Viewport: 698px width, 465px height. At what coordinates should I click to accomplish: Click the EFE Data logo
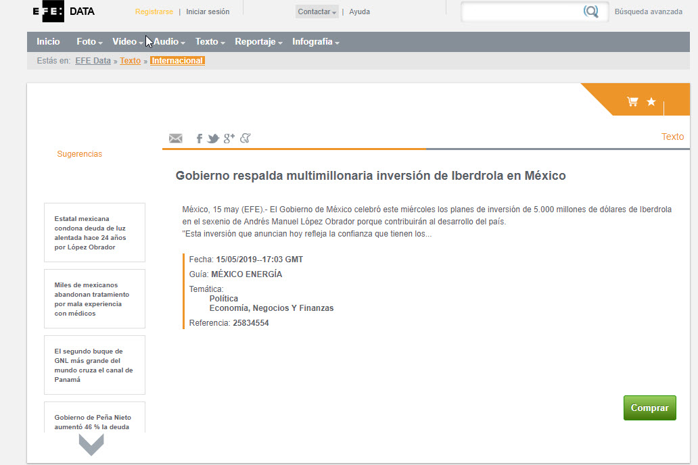coord(64,11)
